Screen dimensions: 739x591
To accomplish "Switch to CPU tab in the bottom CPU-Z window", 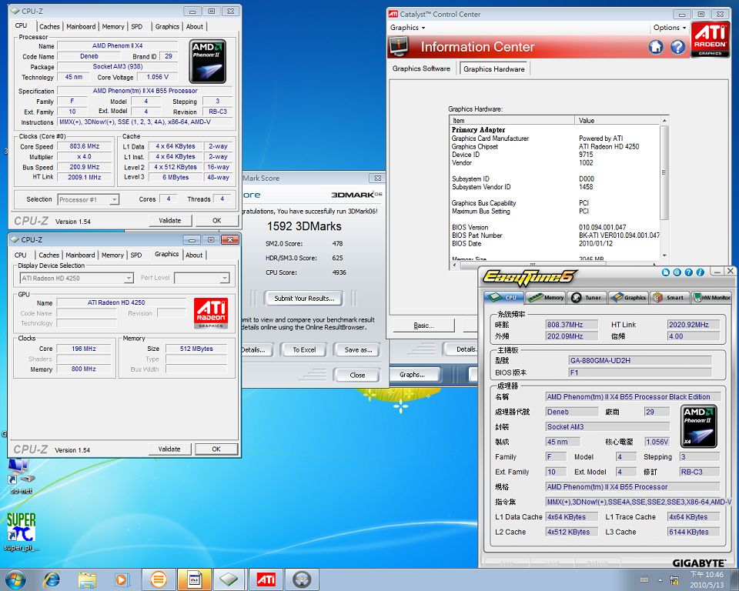I will point(20,255).
